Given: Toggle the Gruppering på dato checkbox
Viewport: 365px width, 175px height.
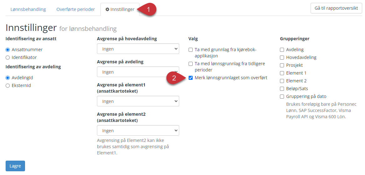Looking at the screenshot, I should pos(282,97).
